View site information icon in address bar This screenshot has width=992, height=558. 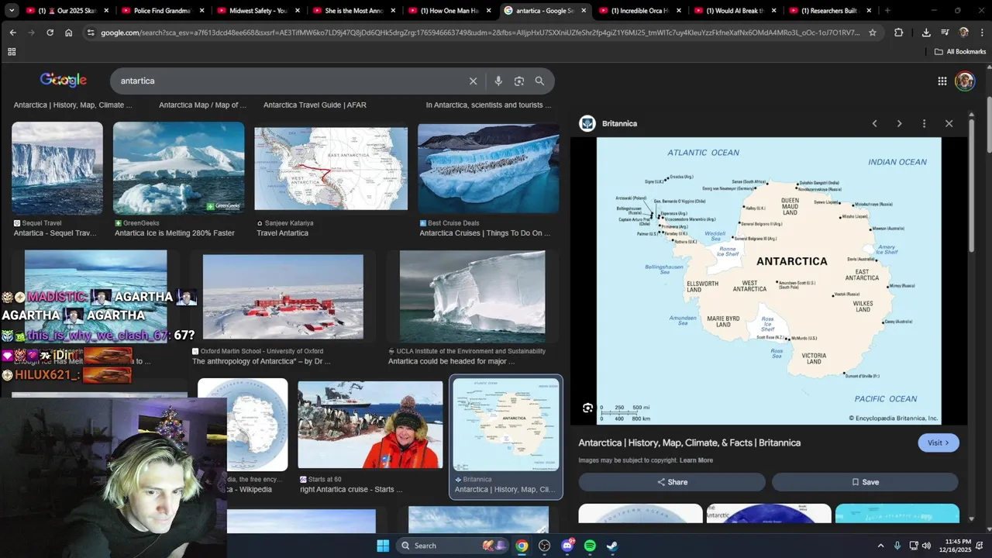tap(91, 33)
